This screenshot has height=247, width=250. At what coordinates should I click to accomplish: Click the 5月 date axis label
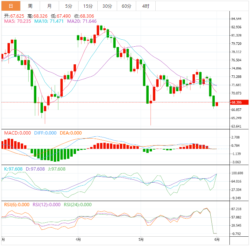[141, 240]
